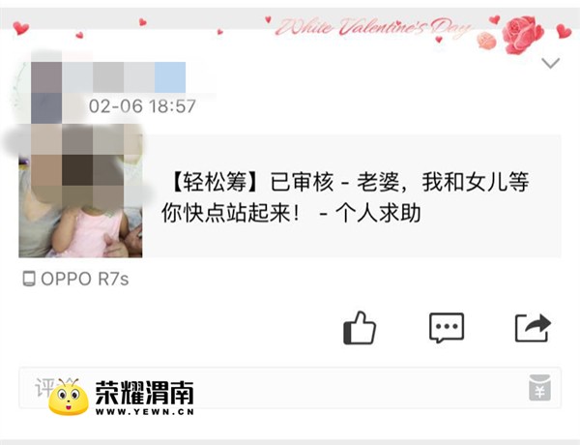Screen dimensions: 580x445
Task: Tap the red heart at top left
Action: pos(20,28)
